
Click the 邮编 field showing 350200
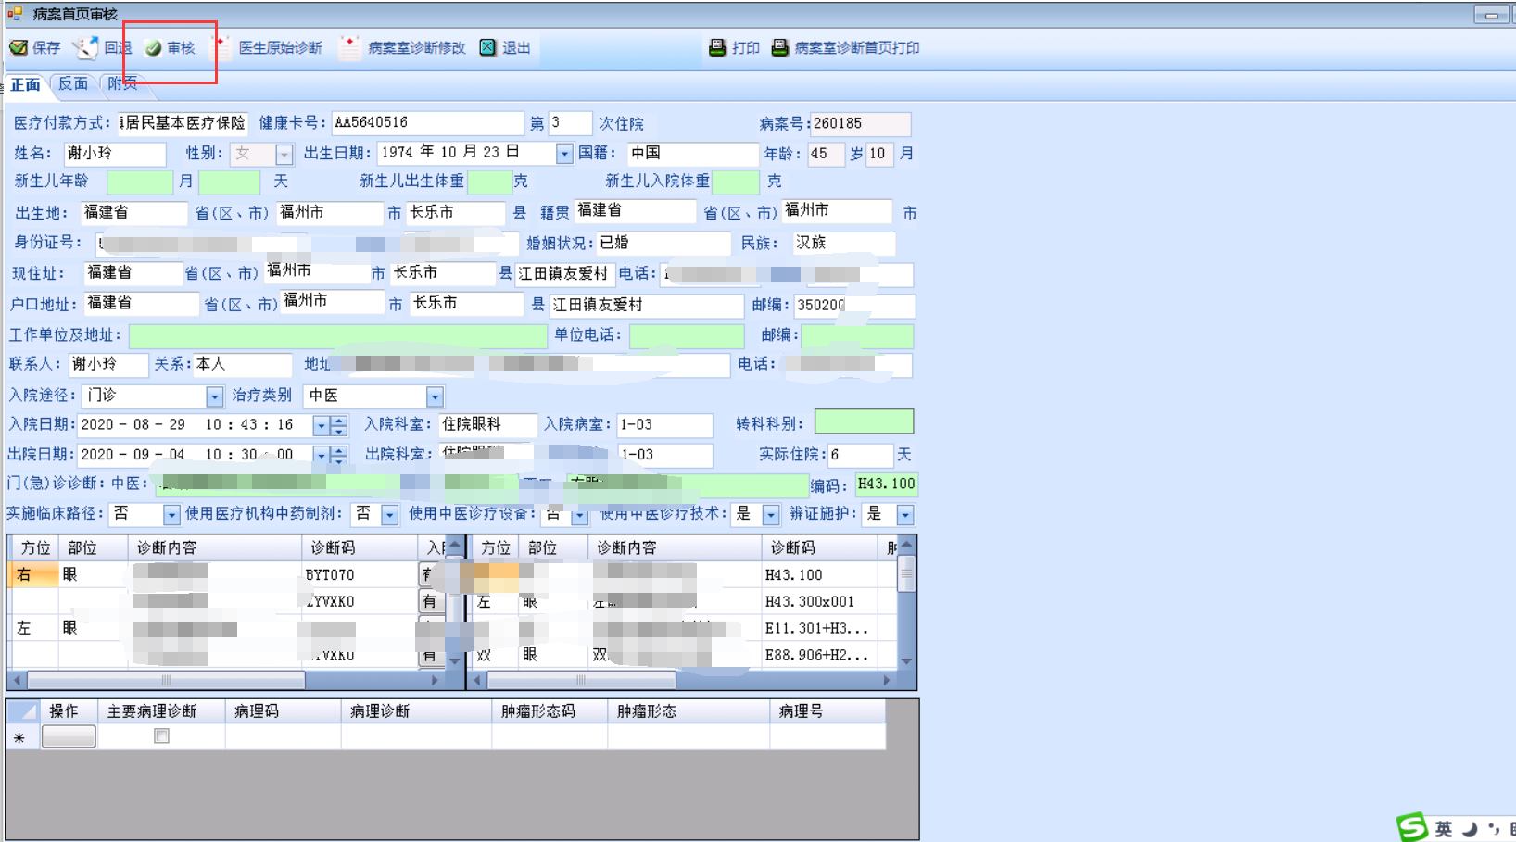(854, 306)
